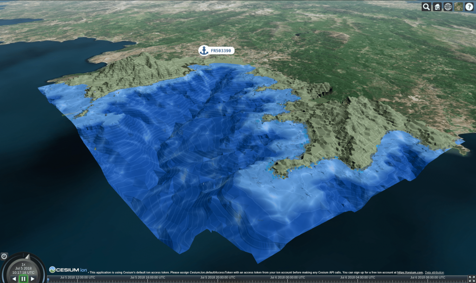476x283 pixels.
Task: Open the https://cesium.com link
Action: point(410,272)
